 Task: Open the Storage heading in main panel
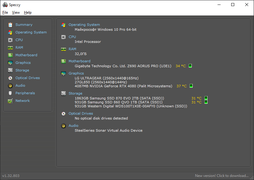(75, 93)
